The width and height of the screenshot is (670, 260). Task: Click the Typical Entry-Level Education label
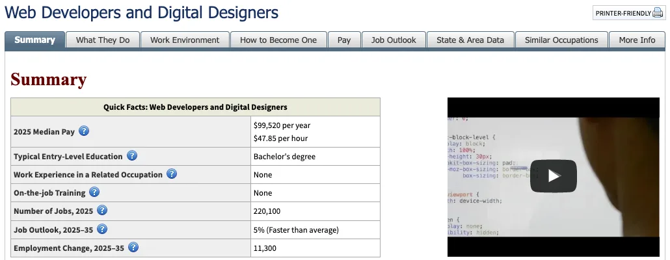tap(68, 157)
